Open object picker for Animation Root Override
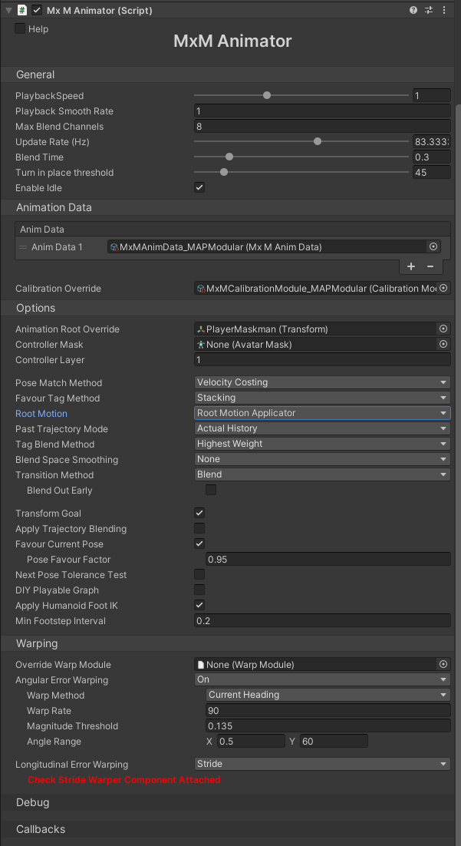This screenshot has width=461, height=846. click(x=443, y=329)
